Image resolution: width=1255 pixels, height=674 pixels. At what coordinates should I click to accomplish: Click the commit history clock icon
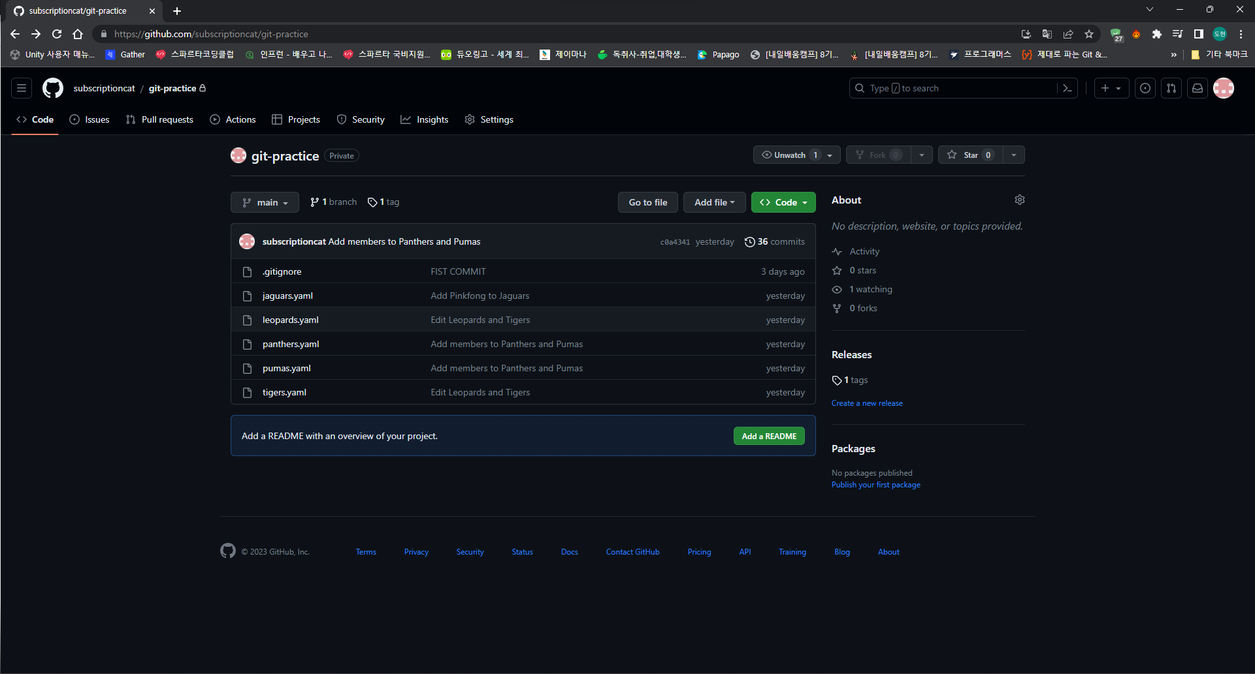749,242
